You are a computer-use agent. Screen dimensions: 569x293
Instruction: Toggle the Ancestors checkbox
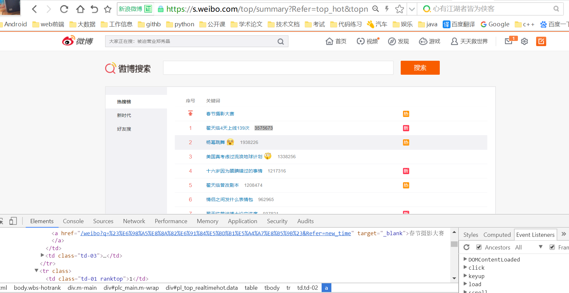(479, 247)
